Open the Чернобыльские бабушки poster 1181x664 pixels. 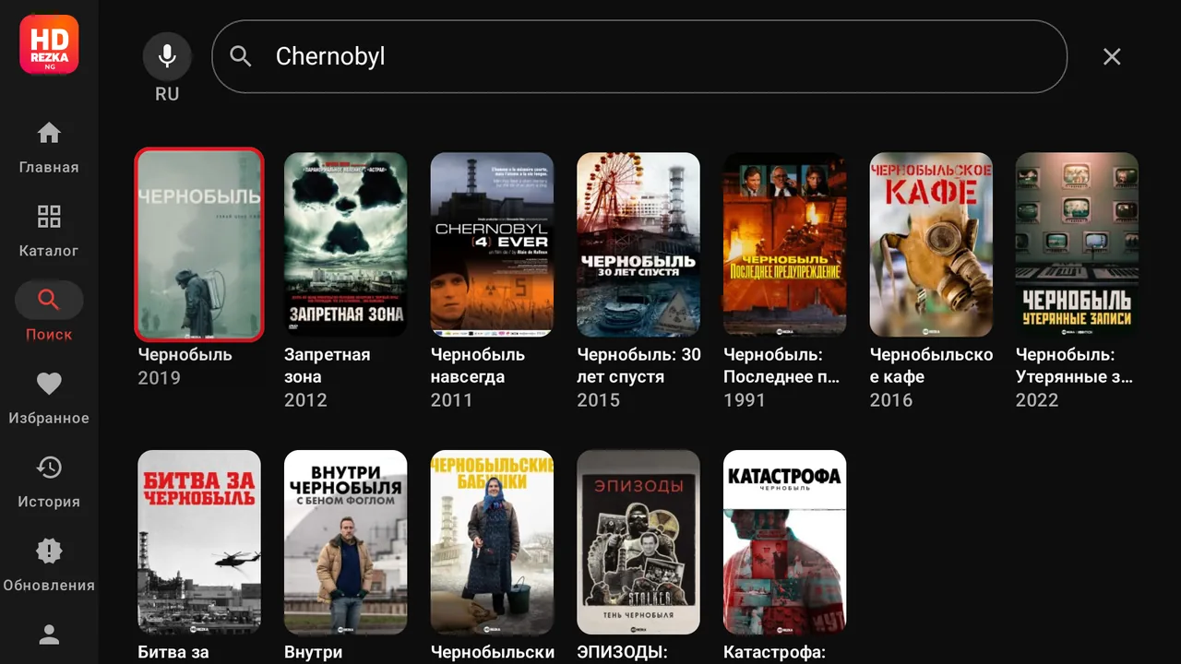pyautogui.click(x=492, y=542)
